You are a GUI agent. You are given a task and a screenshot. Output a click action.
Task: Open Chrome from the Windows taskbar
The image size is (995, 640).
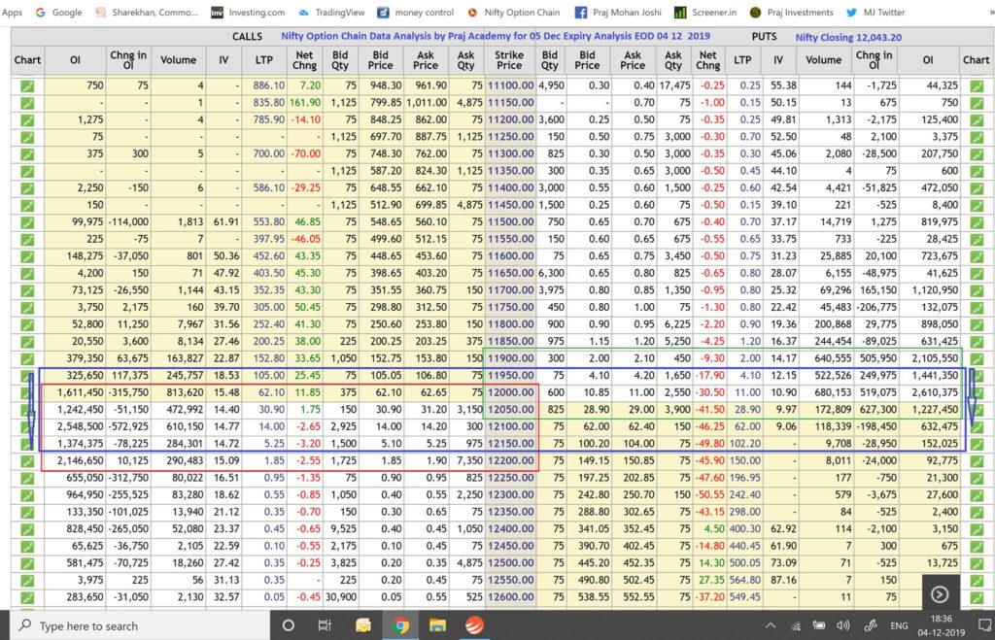[x=399, y=624]
